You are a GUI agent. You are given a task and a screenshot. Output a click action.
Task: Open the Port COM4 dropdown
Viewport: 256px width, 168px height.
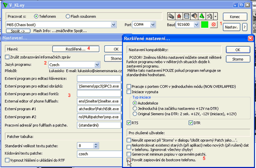coord(153,24)
